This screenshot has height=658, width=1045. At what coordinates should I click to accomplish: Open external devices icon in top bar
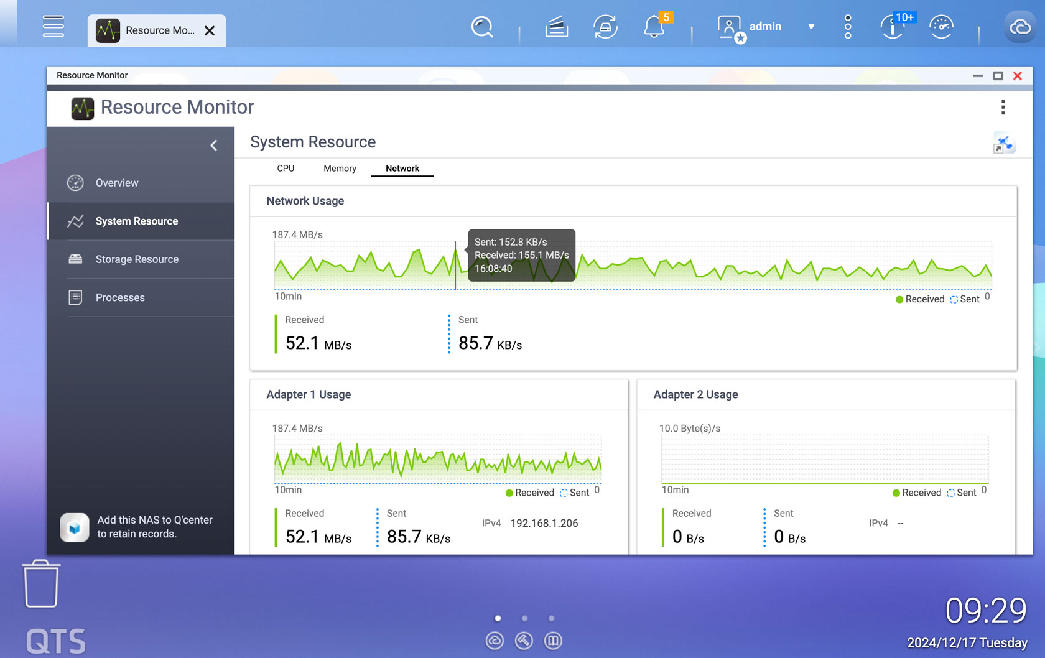(605, 27)
